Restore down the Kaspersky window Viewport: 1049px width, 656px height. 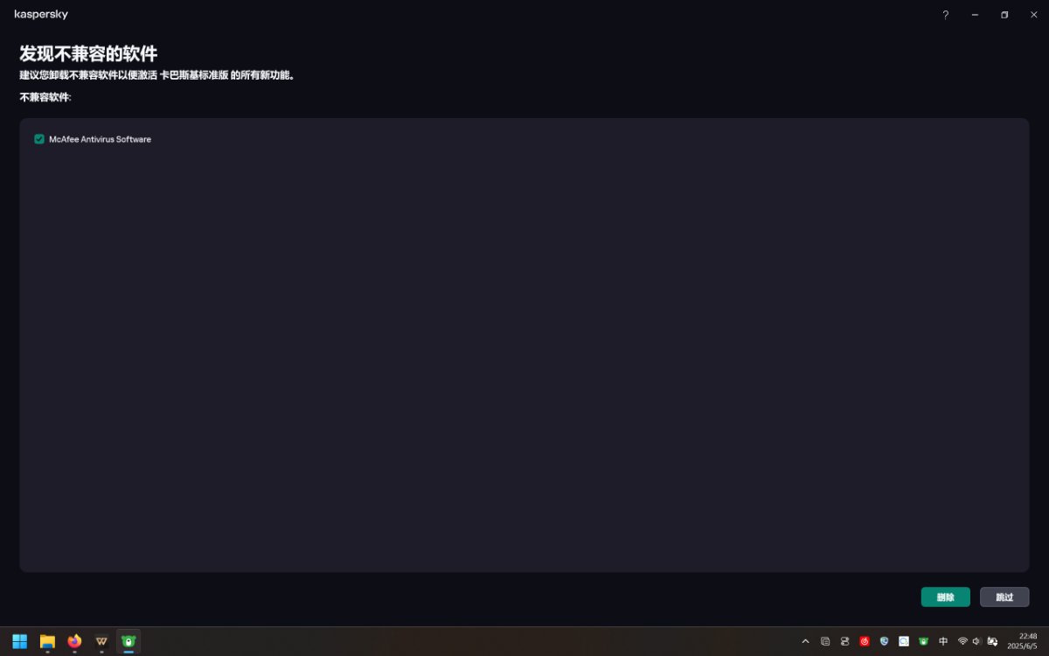point(1004,15)
